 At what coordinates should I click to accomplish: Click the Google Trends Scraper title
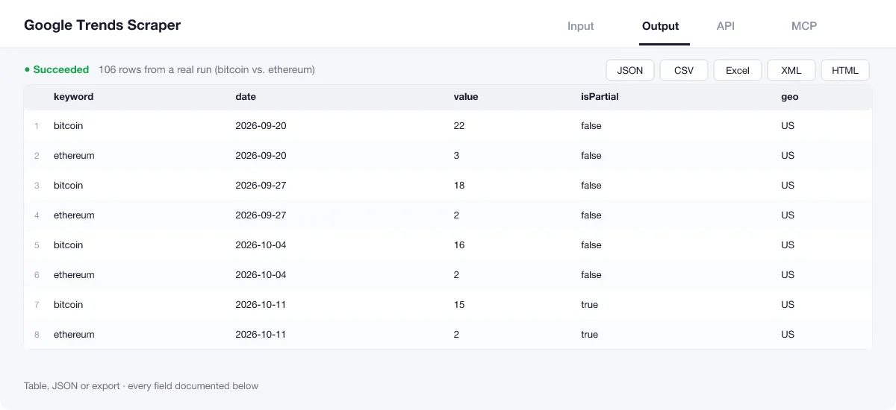[102, 25]
